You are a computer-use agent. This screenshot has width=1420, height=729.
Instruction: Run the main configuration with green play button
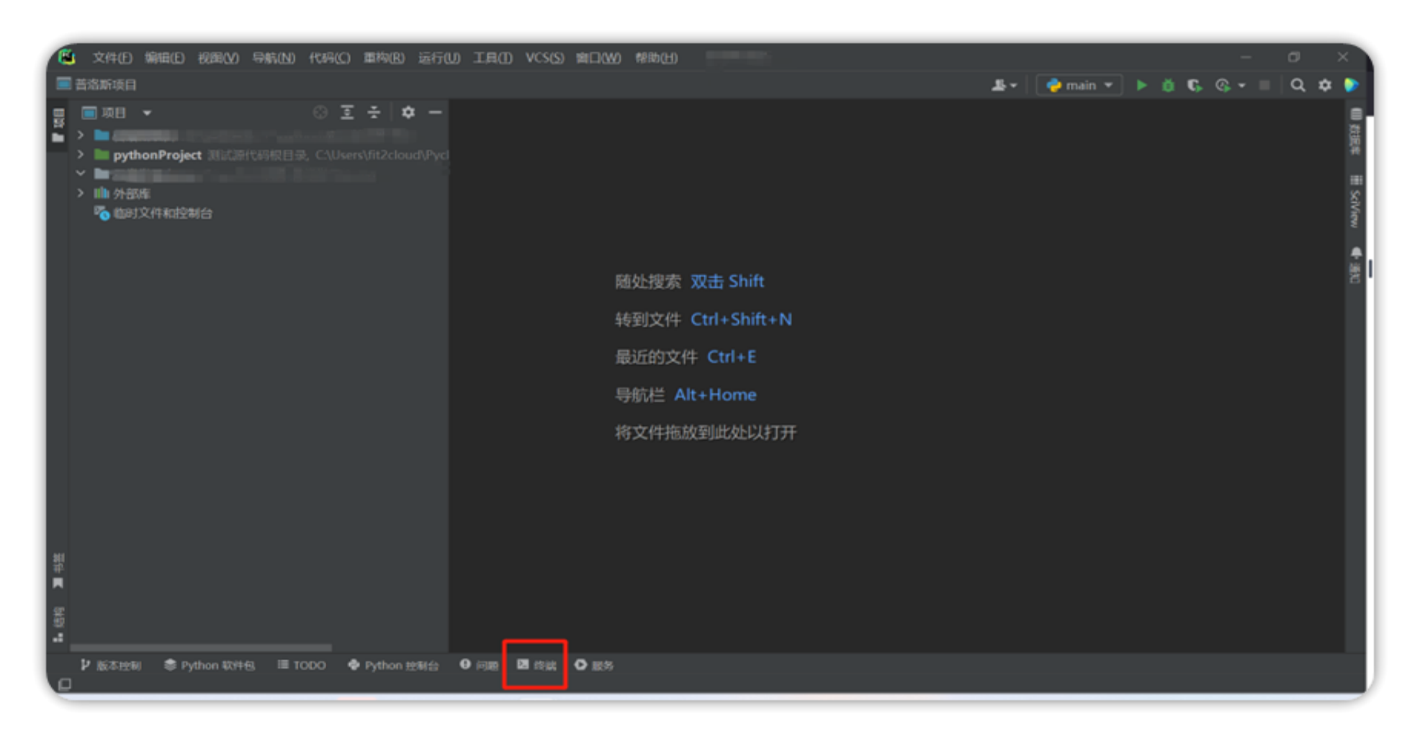coord(1141,85)
